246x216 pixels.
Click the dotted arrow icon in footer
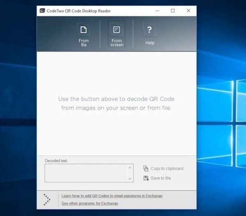point(47,199)
